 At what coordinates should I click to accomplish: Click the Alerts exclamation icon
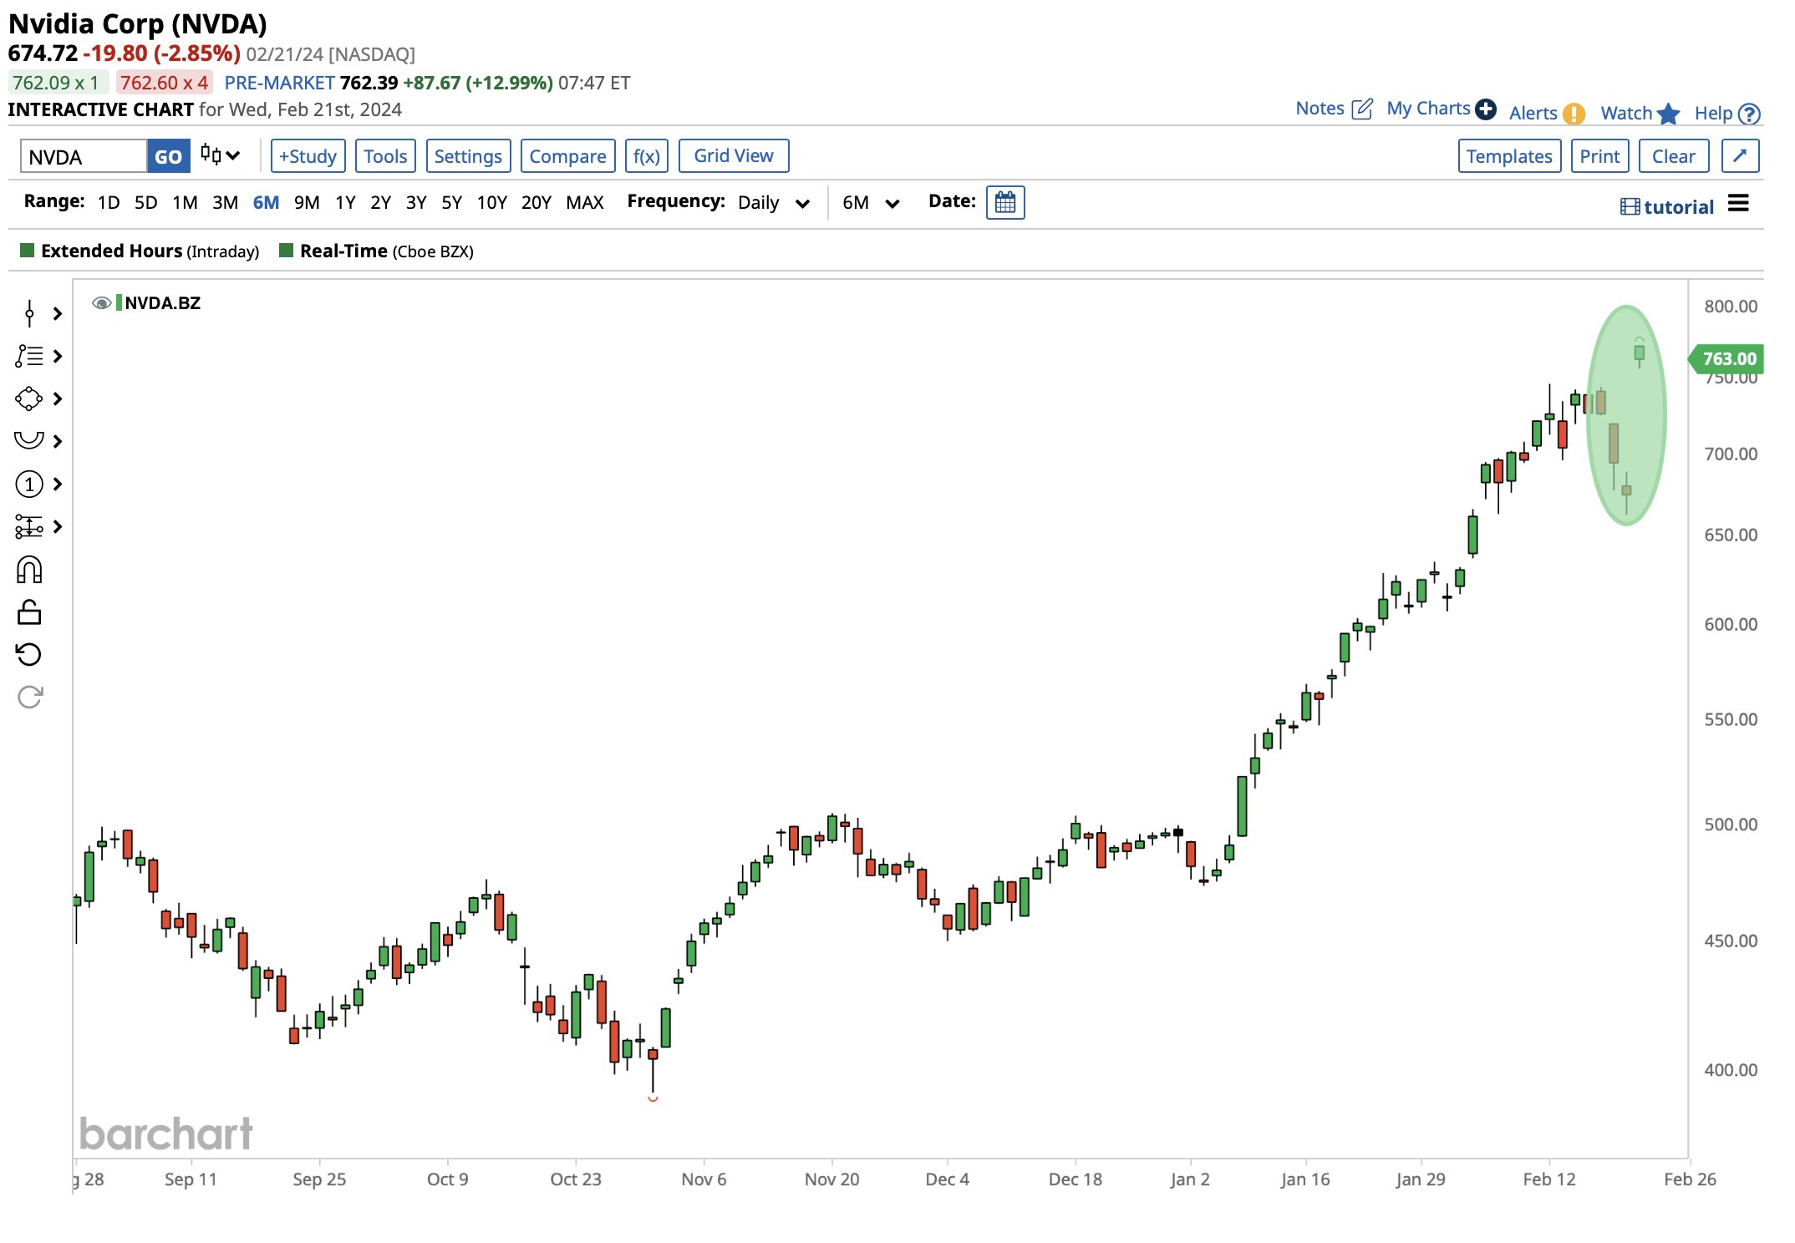tap(1574, 114)
